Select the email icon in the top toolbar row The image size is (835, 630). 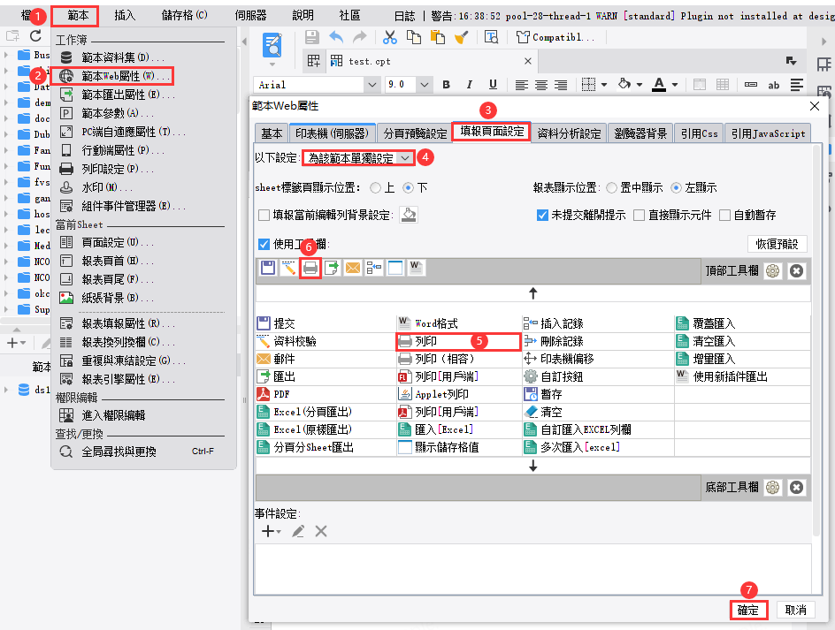pos(353,268)
